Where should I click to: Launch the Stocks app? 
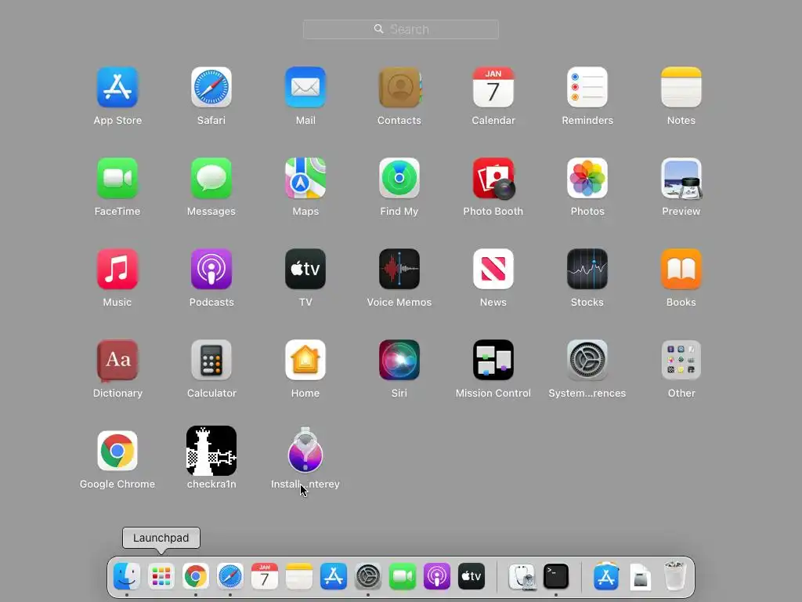coord(587,269)
